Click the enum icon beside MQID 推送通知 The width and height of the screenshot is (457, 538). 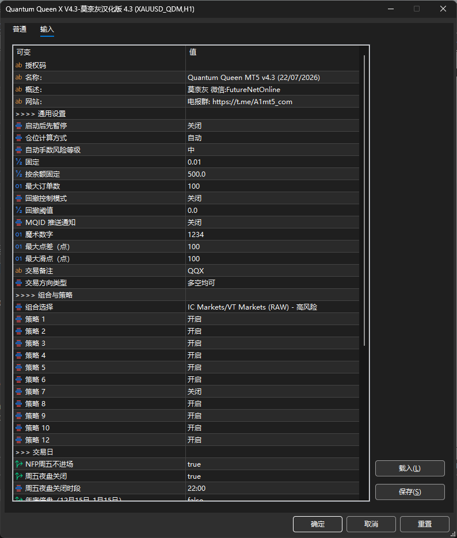(x=19, y=222)
